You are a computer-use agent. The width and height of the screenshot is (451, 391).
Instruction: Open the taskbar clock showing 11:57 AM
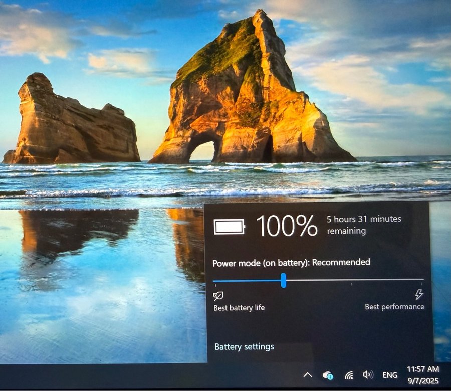[x=423, y=375]
